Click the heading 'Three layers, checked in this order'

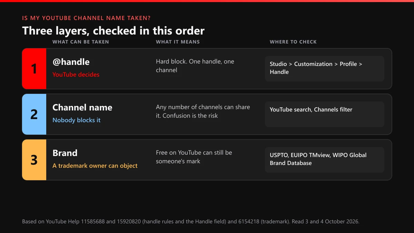click(x=113, y=31)
